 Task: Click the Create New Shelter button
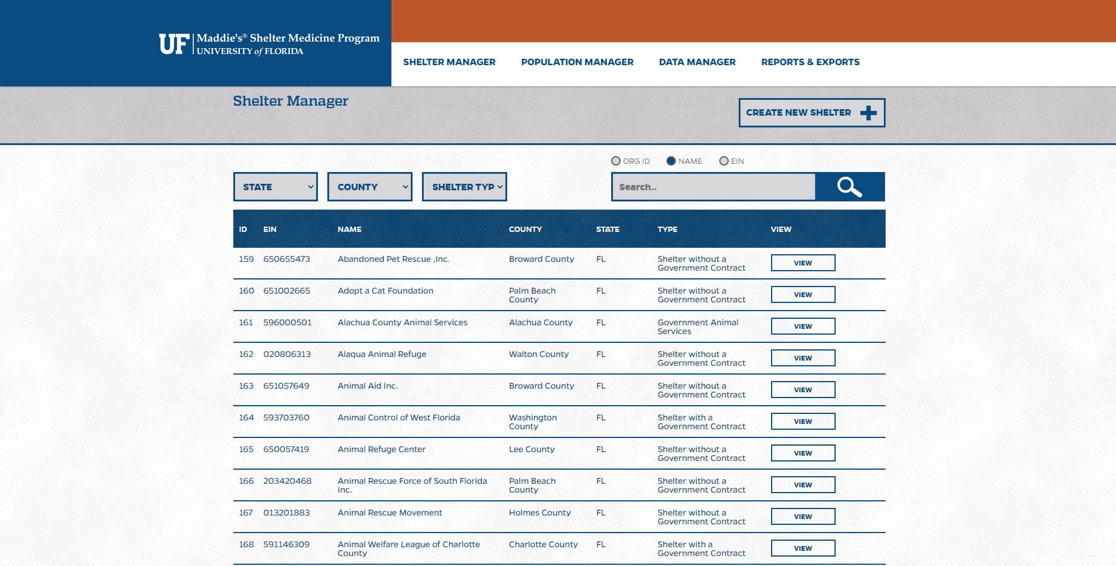[x=812, y=113]
